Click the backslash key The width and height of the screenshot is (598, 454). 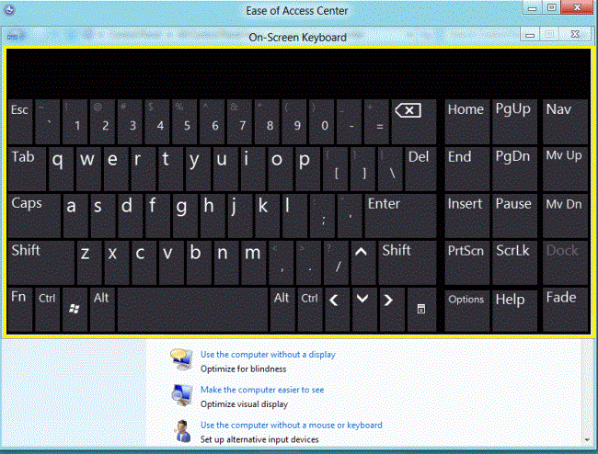click(x=390, y=169)
